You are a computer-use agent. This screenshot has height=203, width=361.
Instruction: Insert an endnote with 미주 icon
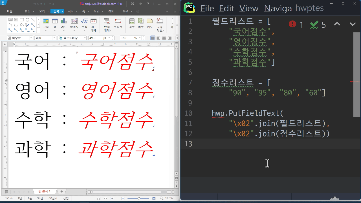click(140, 23)
